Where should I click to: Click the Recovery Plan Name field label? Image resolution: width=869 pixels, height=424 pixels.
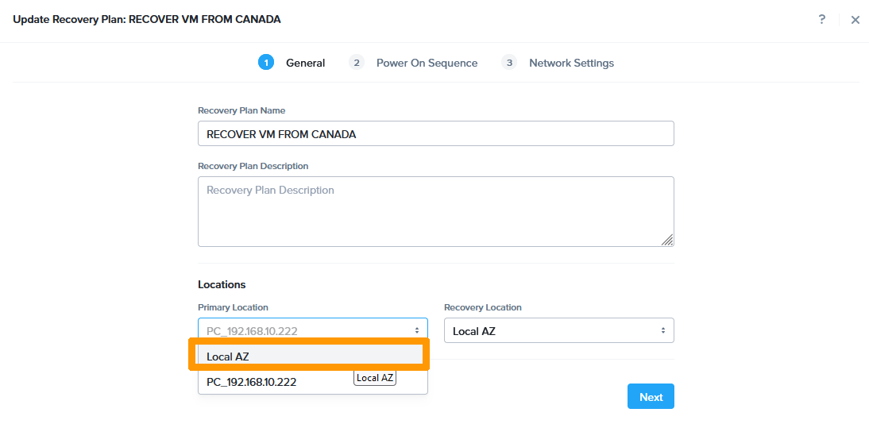click(241, 110)
